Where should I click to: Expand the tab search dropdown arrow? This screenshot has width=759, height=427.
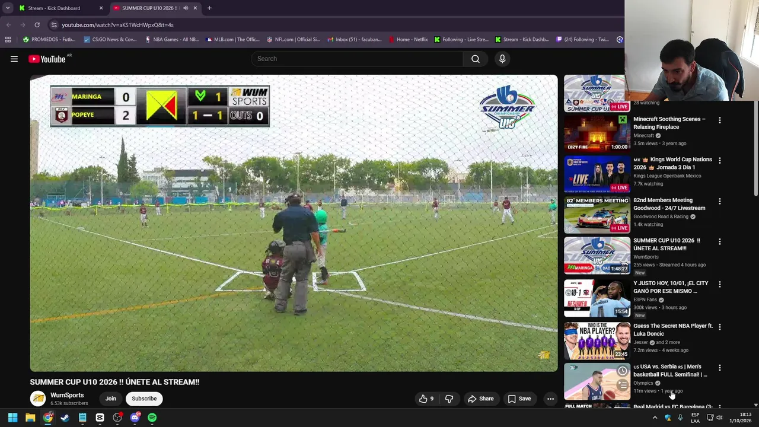point(8,8)
